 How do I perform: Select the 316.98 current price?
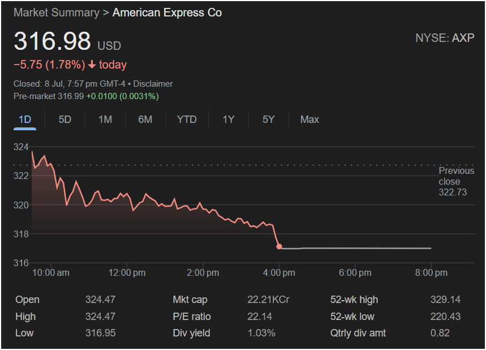[52, 41]
